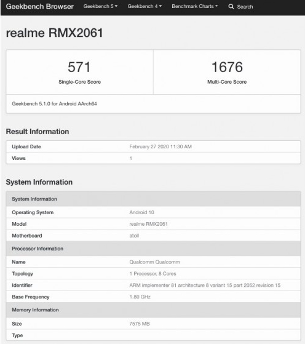Click the Views count value
305x344 pixels.
tap(131, 158)
